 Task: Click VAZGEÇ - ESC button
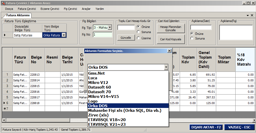(239, 127)
